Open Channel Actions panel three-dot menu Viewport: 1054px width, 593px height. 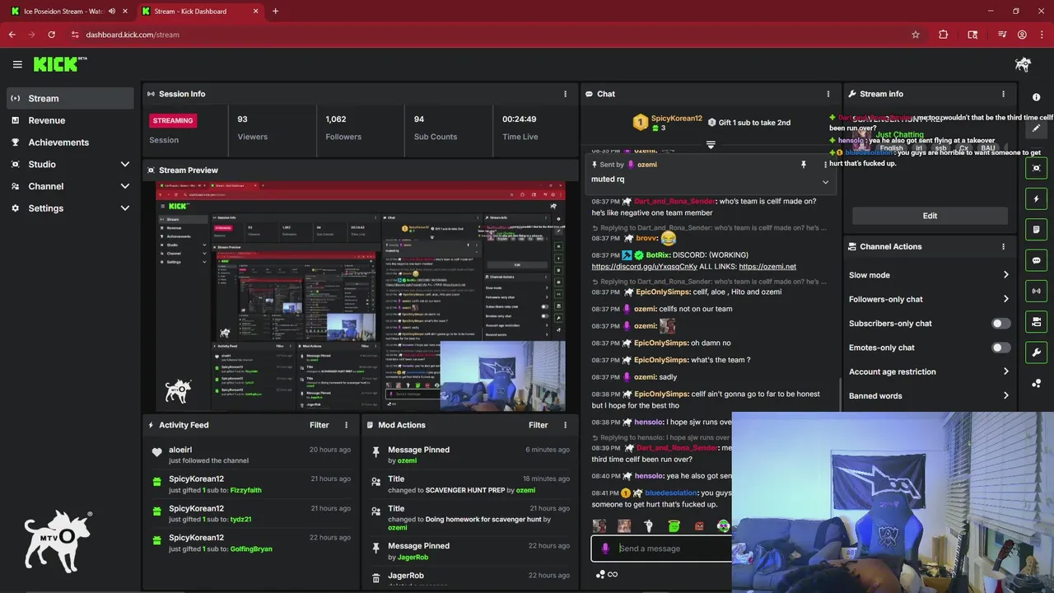tap(1003, 246)
